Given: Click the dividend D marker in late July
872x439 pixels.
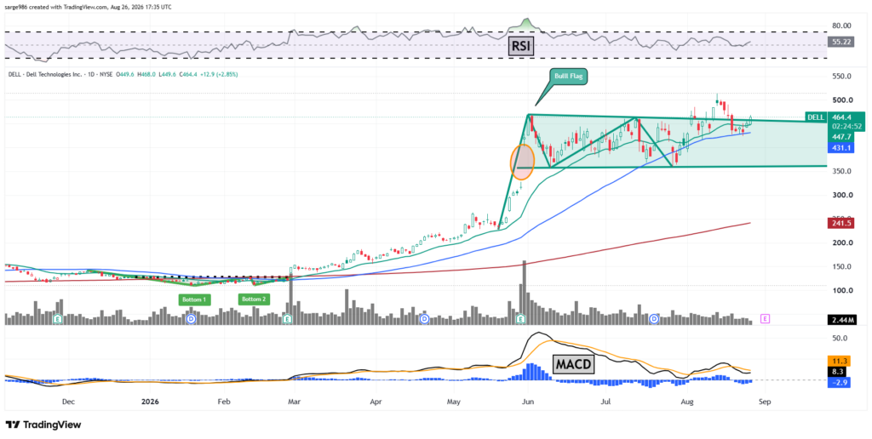Looking at the screenshot, I should coord(655,318).
